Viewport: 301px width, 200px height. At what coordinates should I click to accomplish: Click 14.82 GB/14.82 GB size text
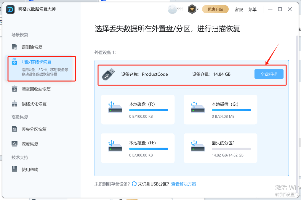pos(228,155)
